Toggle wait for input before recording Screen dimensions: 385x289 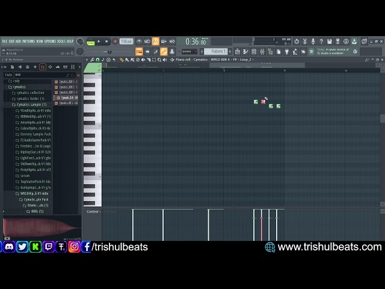point(147,42)
